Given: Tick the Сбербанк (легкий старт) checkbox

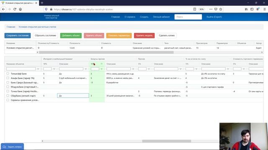Looking at the screenshot, I should [x=8, y=95].
